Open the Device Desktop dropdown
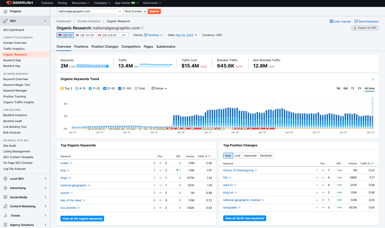Screen dimensions: 385x228 click(153, 35)
